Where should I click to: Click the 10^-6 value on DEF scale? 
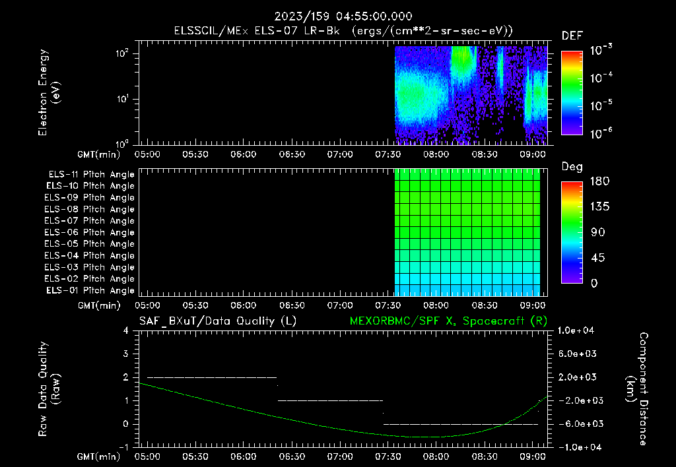tap(601, 133)
